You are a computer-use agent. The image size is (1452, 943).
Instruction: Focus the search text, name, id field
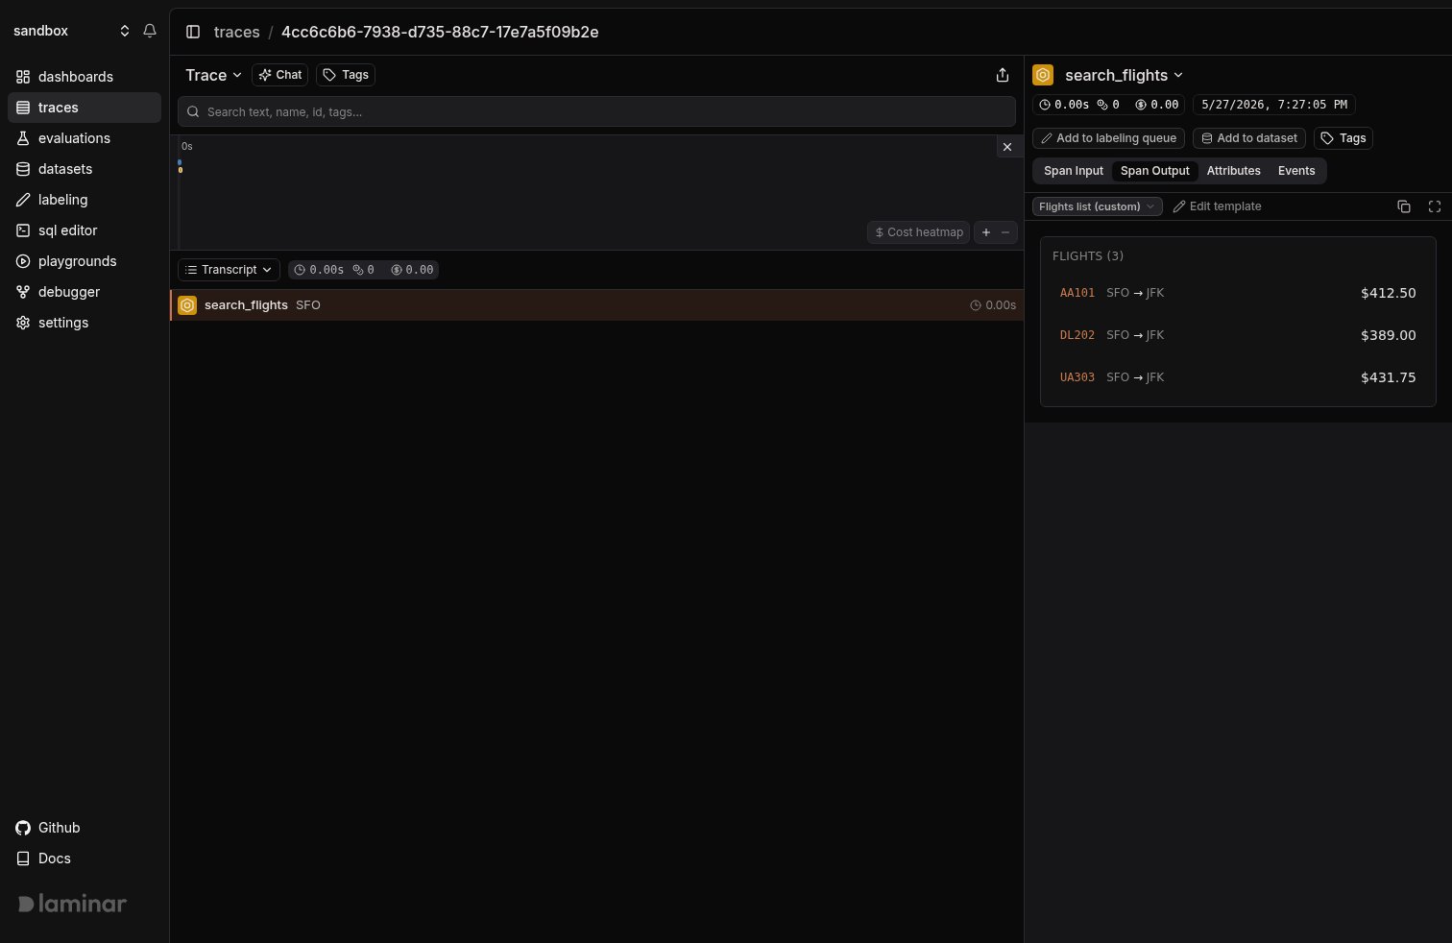click(x=596, y=111)
